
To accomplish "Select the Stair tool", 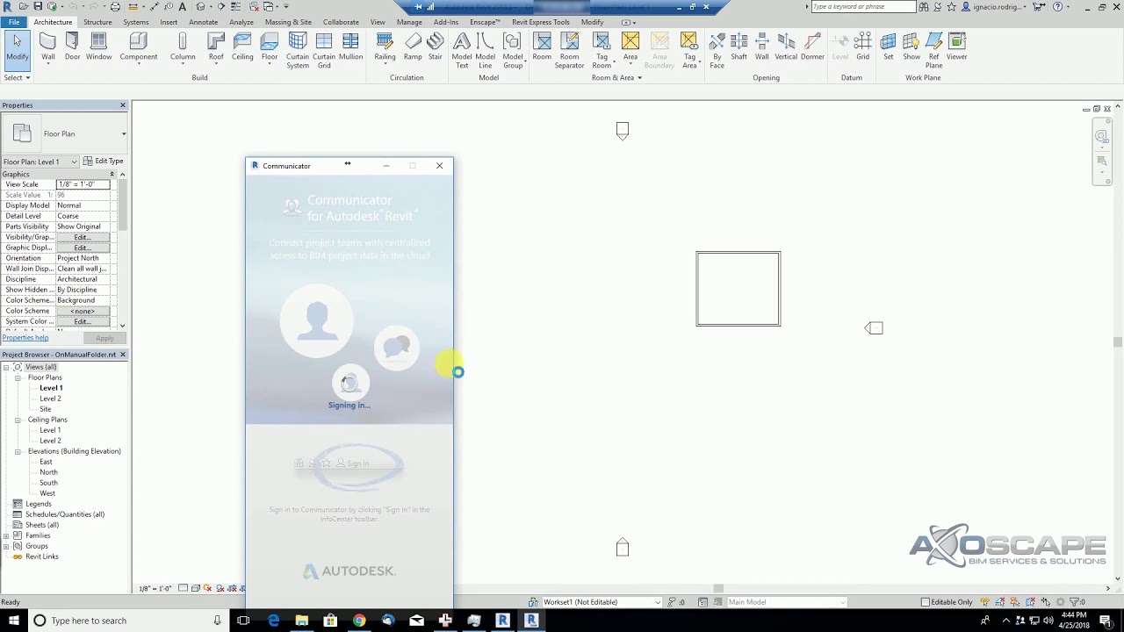I will pos(436,47).
